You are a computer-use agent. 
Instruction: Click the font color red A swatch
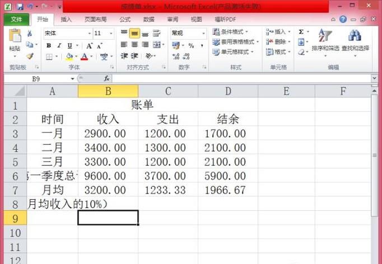[83, 56]
